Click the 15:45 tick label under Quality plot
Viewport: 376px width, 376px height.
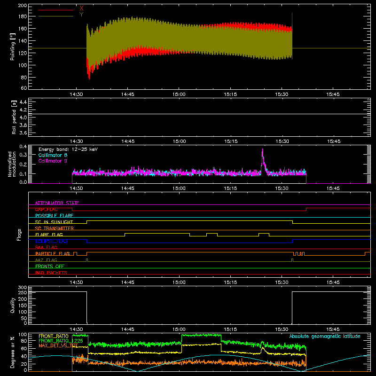tap(333, 329)
